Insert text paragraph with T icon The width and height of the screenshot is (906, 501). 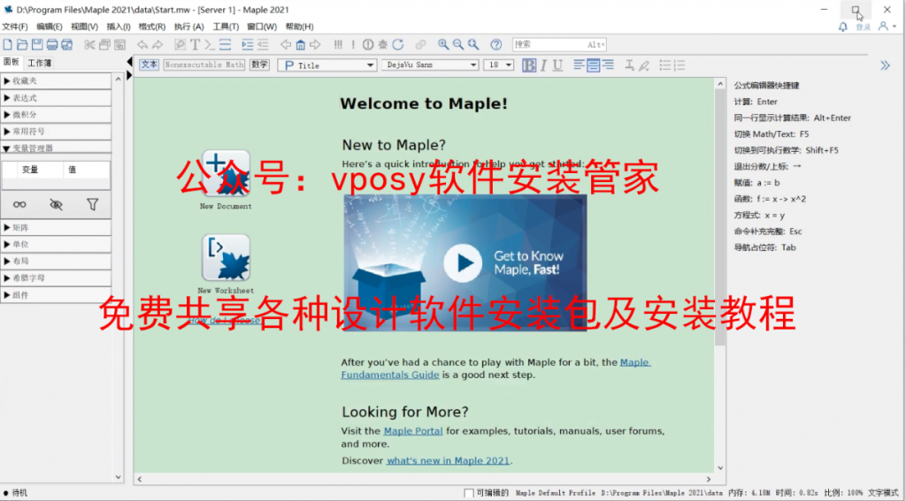pyautogui.click(x=196, y=44)
